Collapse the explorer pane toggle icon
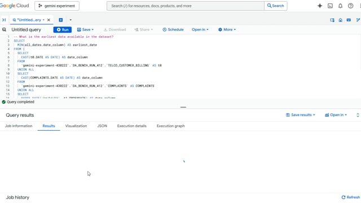 (x=4, y=20)
